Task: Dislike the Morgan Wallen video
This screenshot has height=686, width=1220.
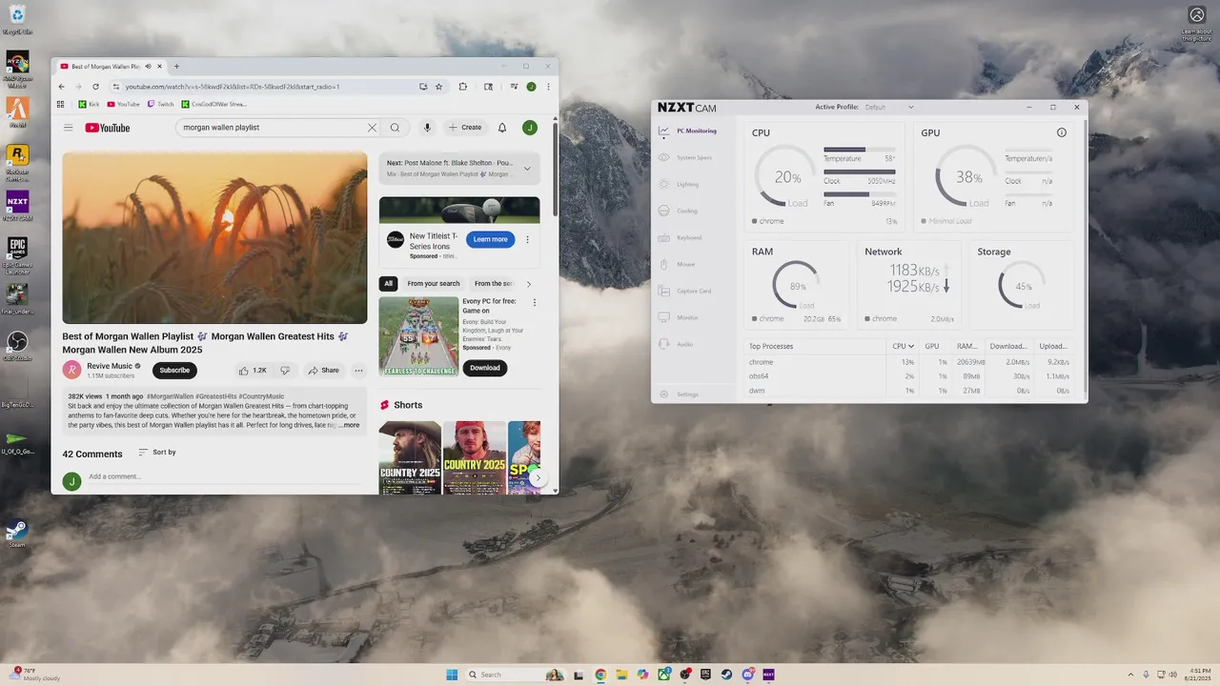Action: click(284, 370)
